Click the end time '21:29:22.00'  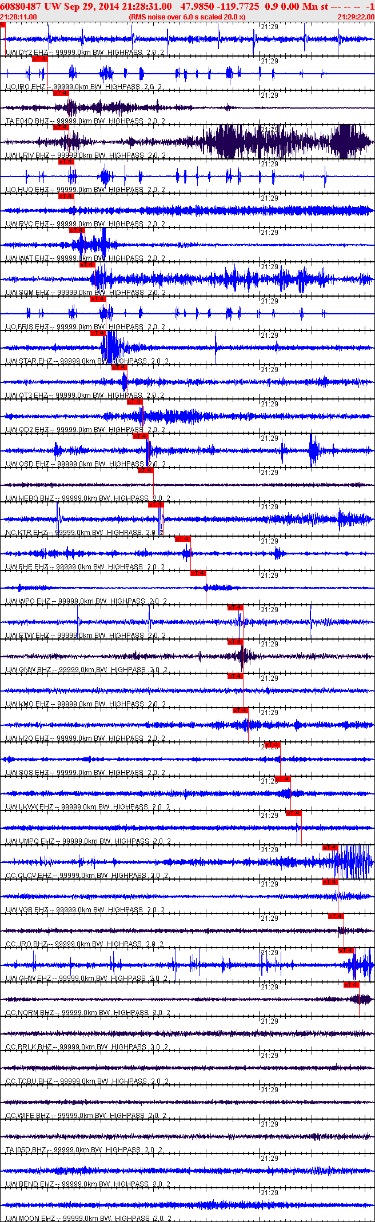coord(356,17)
